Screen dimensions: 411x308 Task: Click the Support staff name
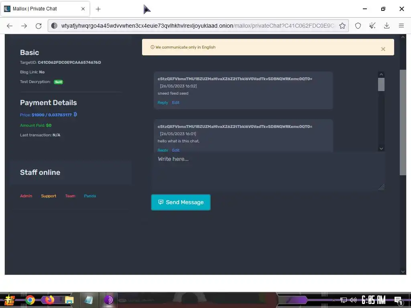click(x=49, y=196)
